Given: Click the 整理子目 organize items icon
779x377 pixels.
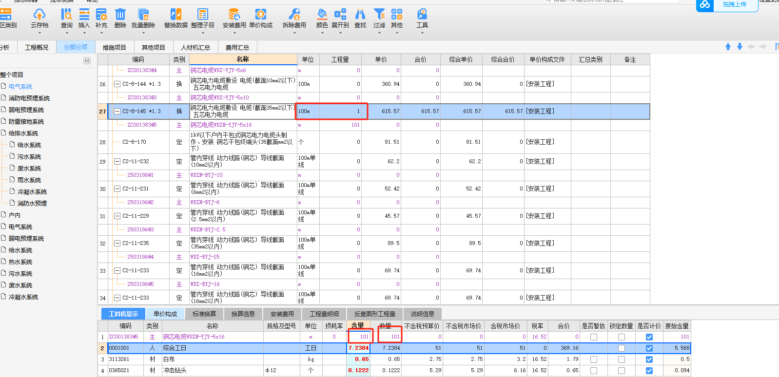Looking at the screenshot, I should [203, 14].
